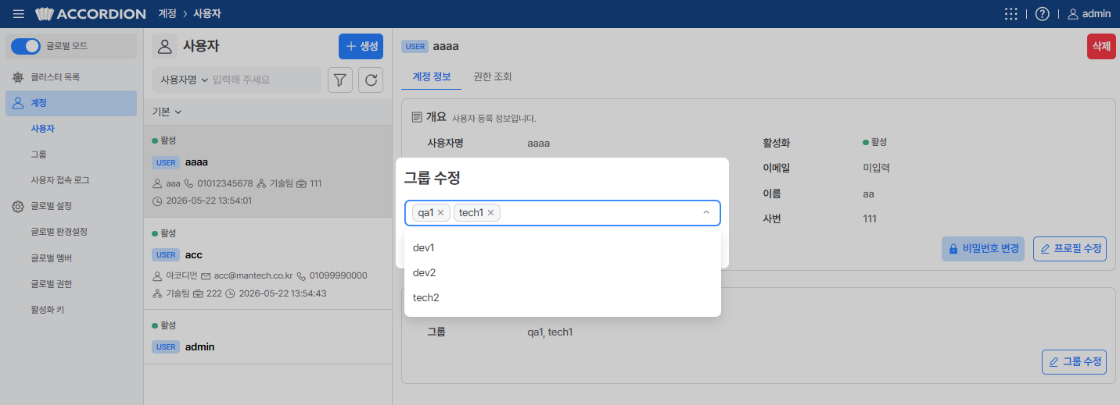
Task: Click the group value qa1, tech1
Action: tap(551, 332)
